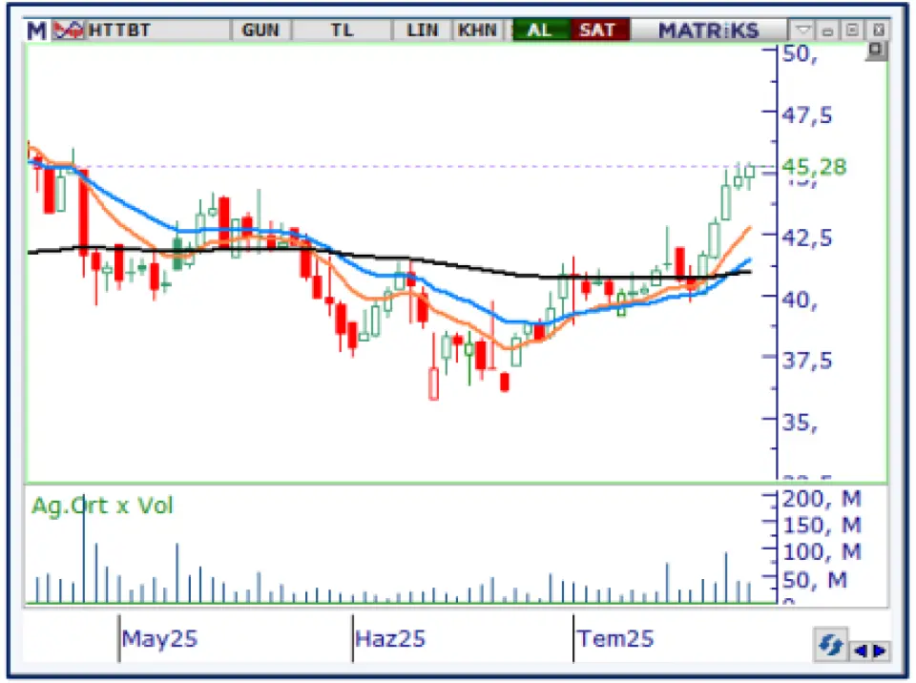
Task: Click the 42,5 price axis label
Action: pos(807,238)
